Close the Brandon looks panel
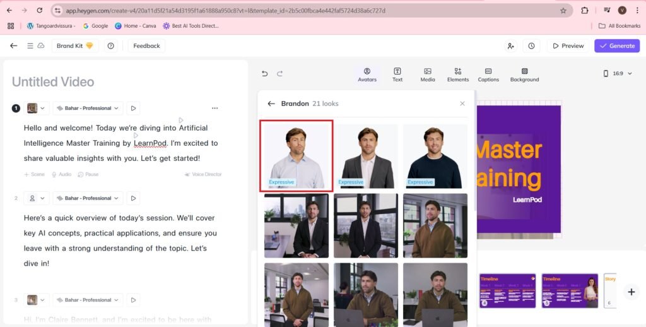646x327 pixels. (462, 104)
